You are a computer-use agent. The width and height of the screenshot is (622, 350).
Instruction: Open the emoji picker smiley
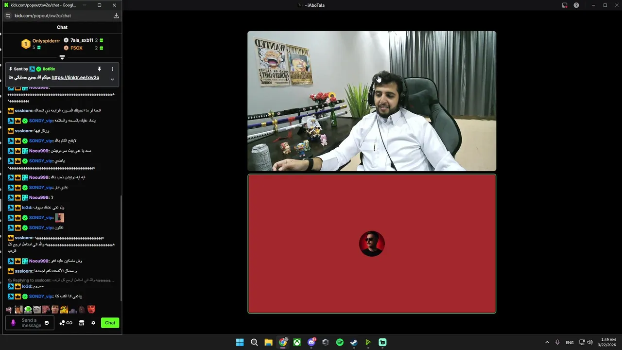click(x=47, y=323)
